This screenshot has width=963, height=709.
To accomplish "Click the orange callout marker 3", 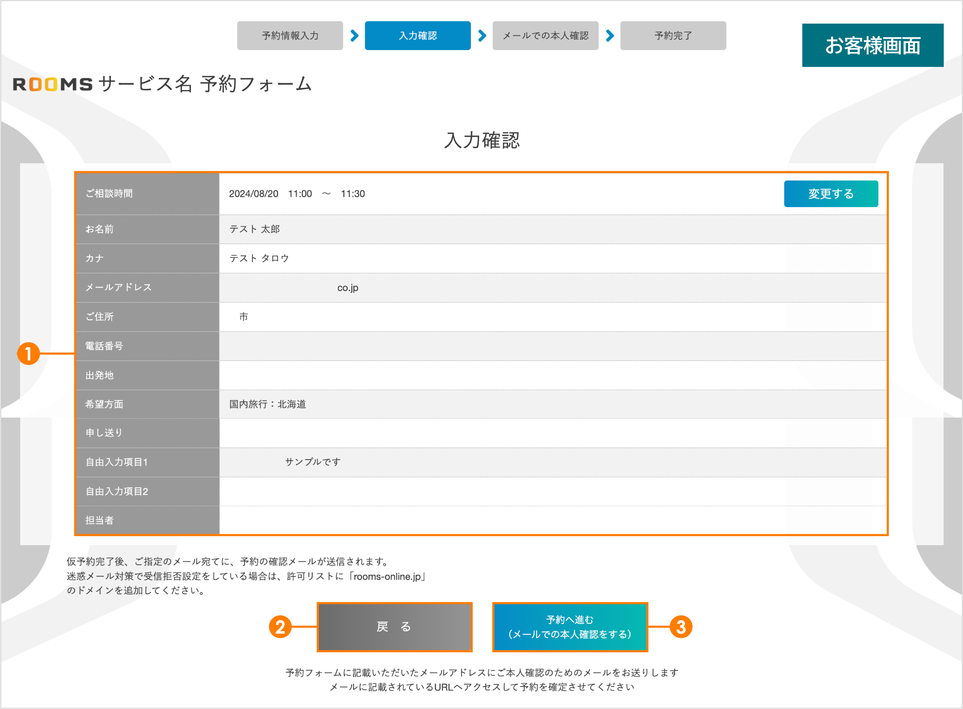I will (x=681, y=627).
